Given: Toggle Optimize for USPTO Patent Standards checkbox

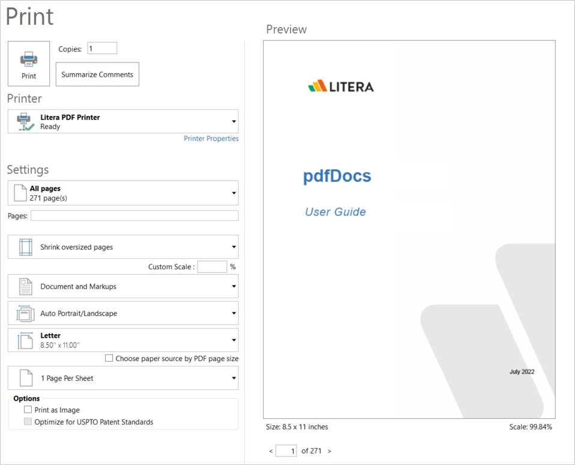Looking at the screenshot, I should coord(28,421).
